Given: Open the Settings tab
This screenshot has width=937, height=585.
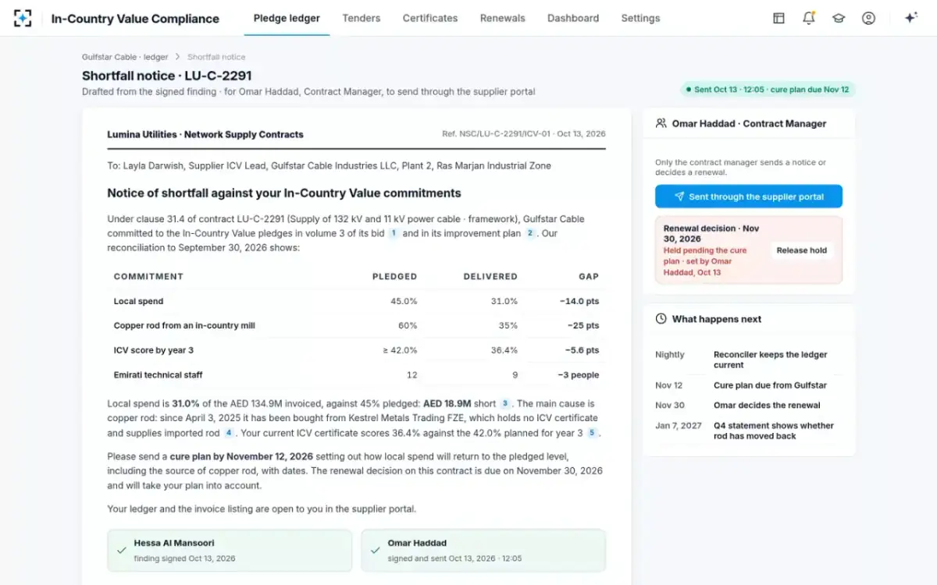Looking at the screenshot, I should coord(640,18).
